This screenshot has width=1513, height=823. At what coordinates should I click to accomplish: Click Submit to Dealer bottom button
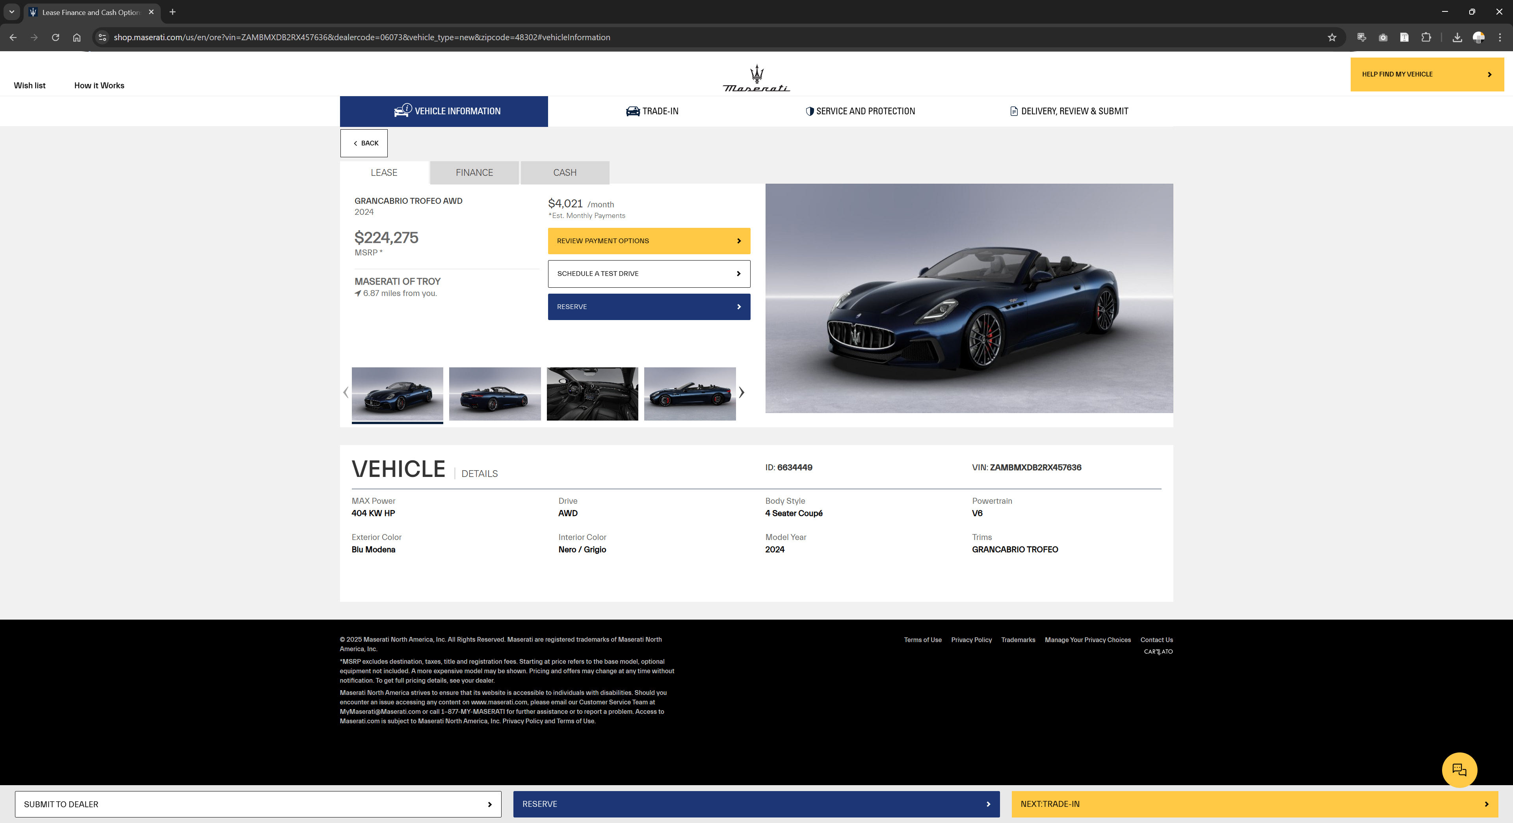258,804
